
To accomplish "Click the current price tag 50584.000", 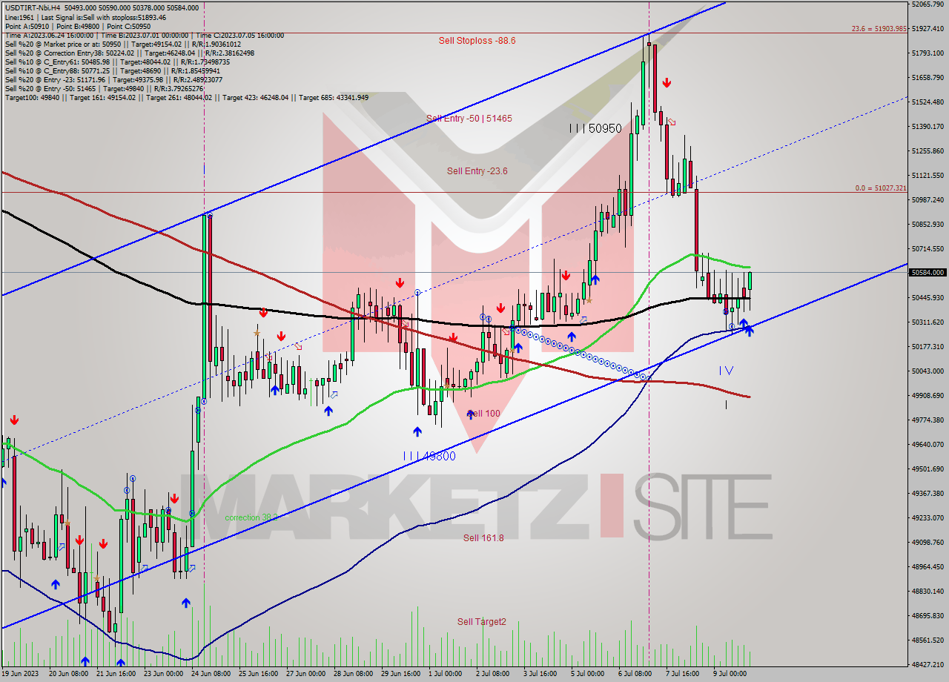I will tap(927, 272).
